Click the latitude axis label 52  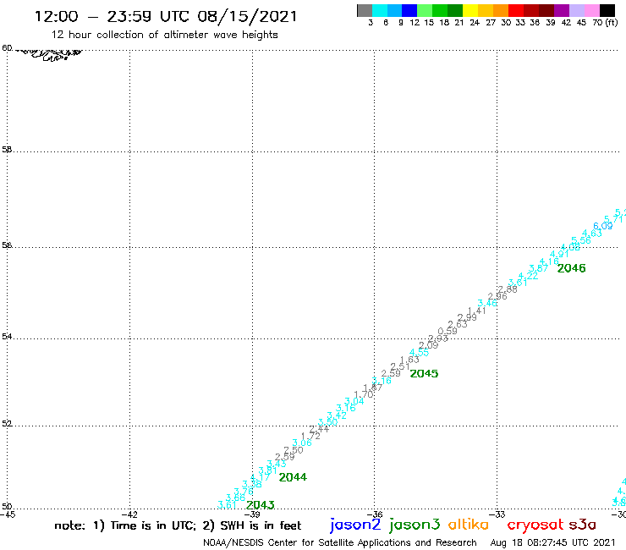pos(7,424)
